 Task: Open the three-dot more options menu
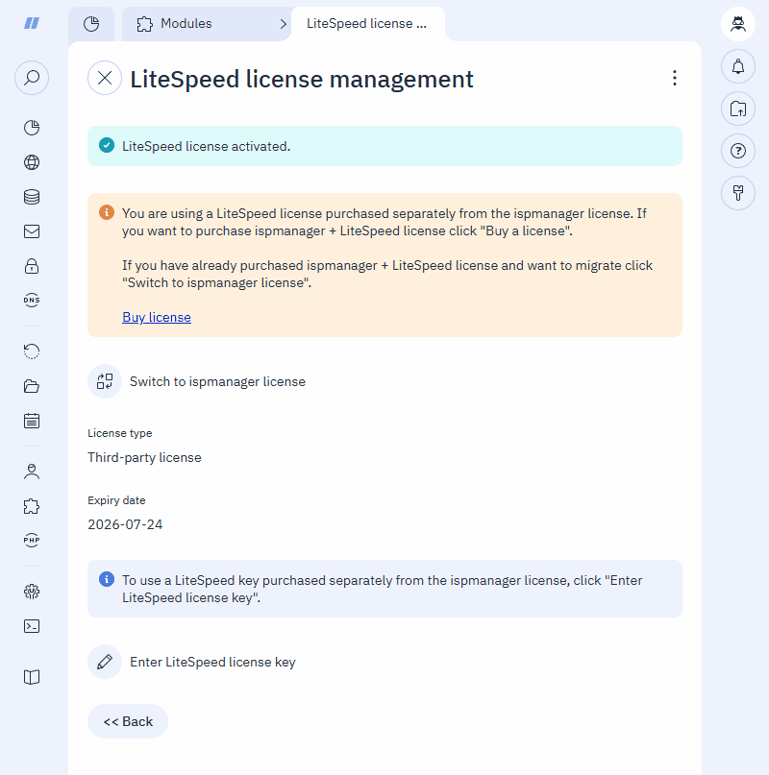675,78
